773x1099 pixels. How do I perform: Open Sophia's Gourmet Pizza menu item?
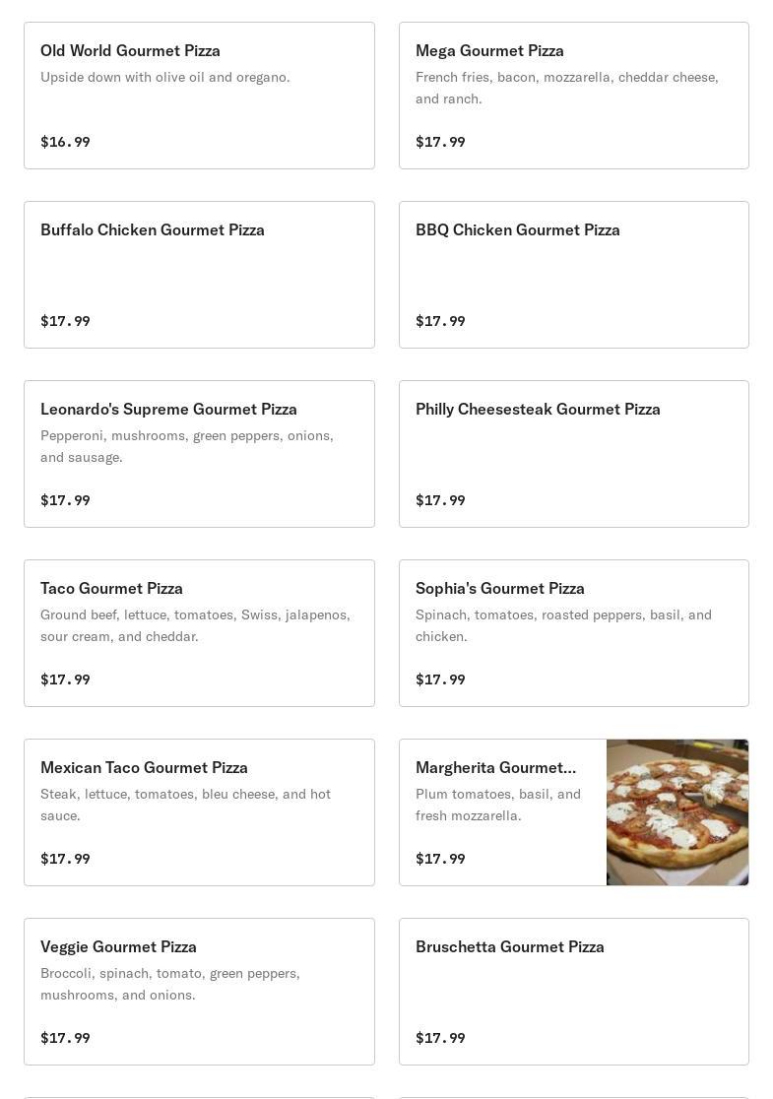click(573, 633)
